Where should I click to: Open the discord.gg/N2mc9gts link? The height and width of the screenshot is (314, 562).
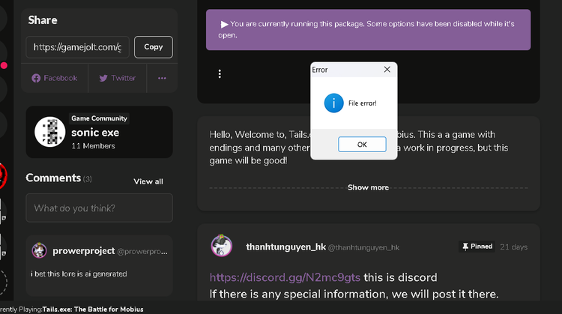(x=285, y=277)
